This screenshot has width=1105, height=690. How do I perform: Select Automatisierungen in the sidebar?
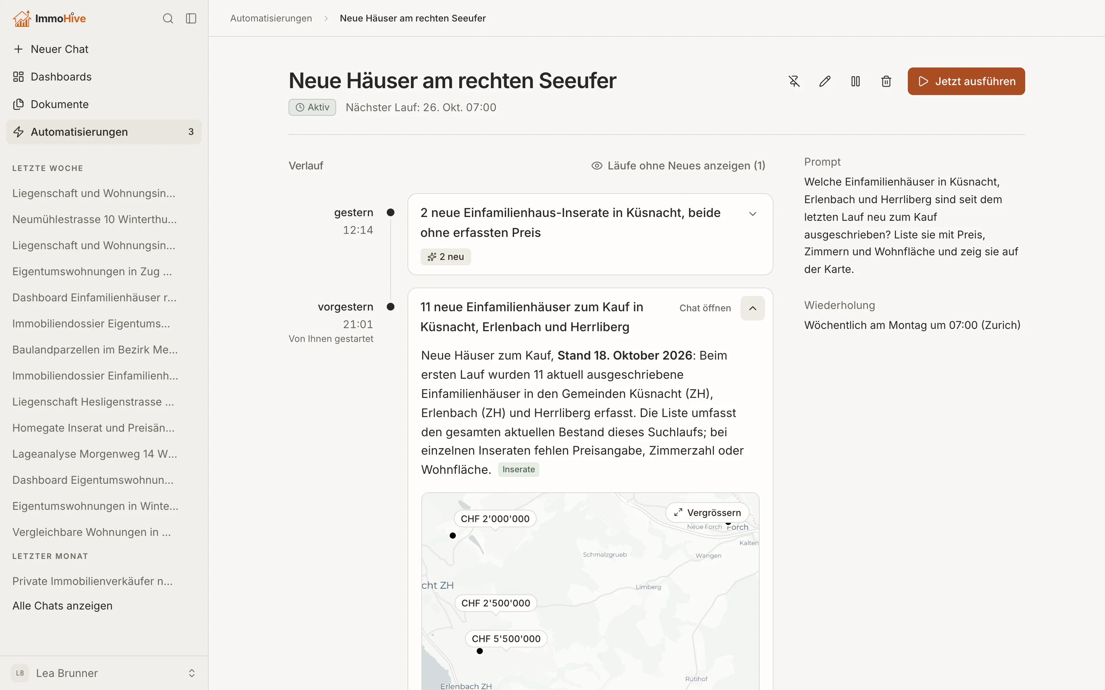click(x=104, y=132)
